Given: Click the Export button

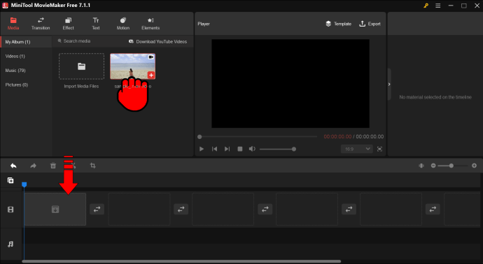Looking at the screenshot, I should pos(370,24).
